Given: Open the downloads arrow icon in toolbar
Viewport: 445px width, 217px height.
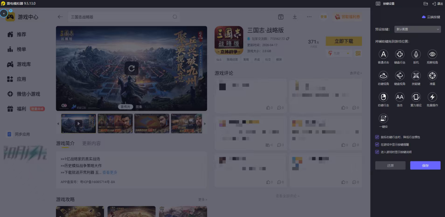Looking at the screenshot, I should tap(295, 17).
